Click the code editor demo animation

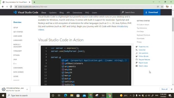pos(86,66)
